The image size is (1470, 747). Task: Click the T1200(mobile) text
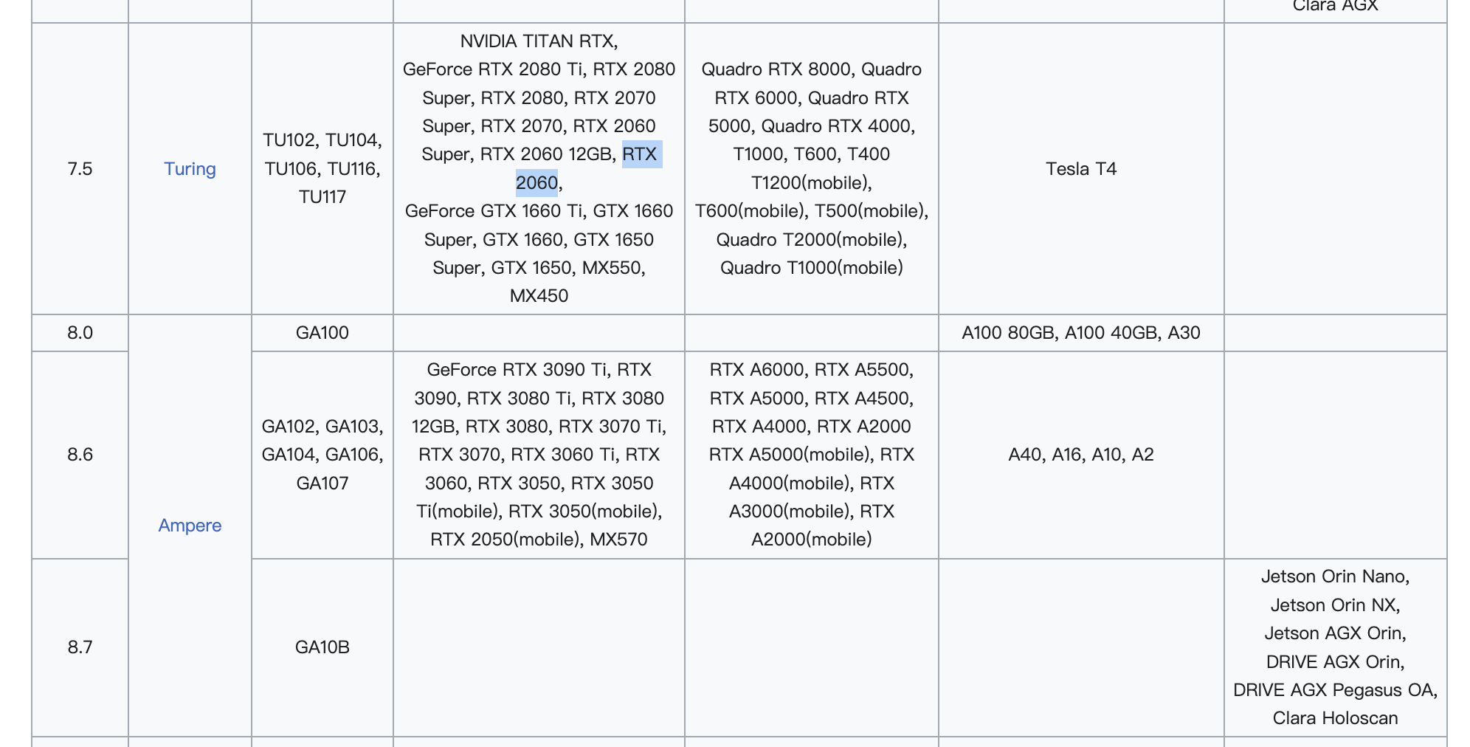click(x=811, y=183)
